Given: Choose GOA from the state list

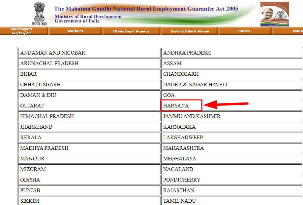Looking at the screenshot, I should (x=169, y=95).
